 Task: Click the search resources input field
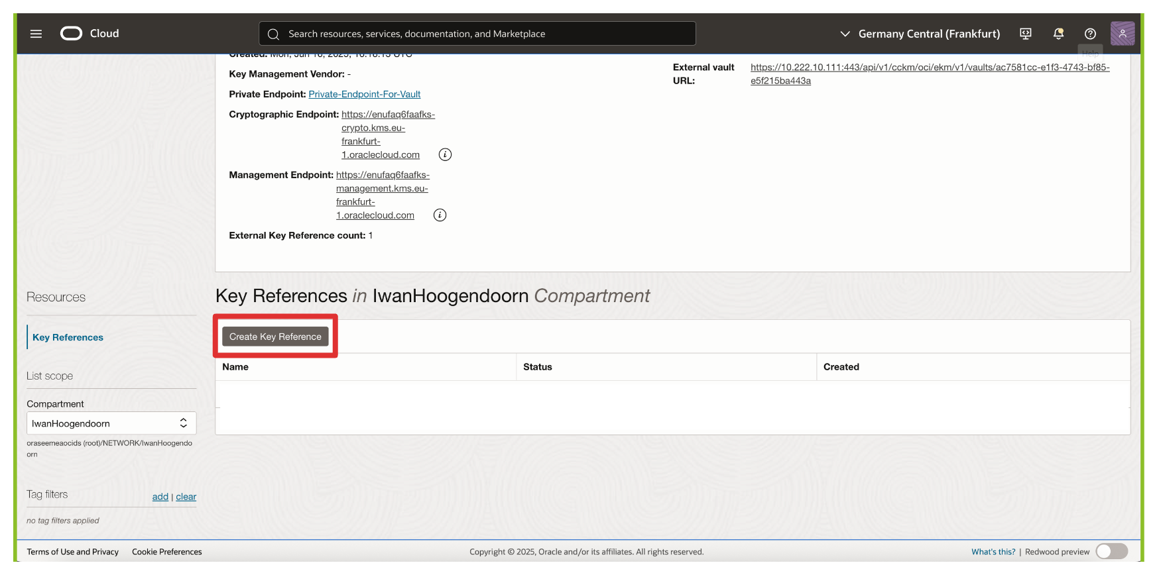477,34
